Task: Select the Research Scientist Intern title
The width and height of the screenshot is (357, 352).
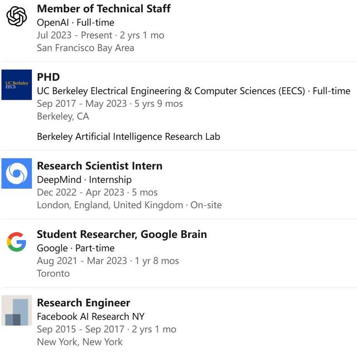Action: (x=99, y=166)
